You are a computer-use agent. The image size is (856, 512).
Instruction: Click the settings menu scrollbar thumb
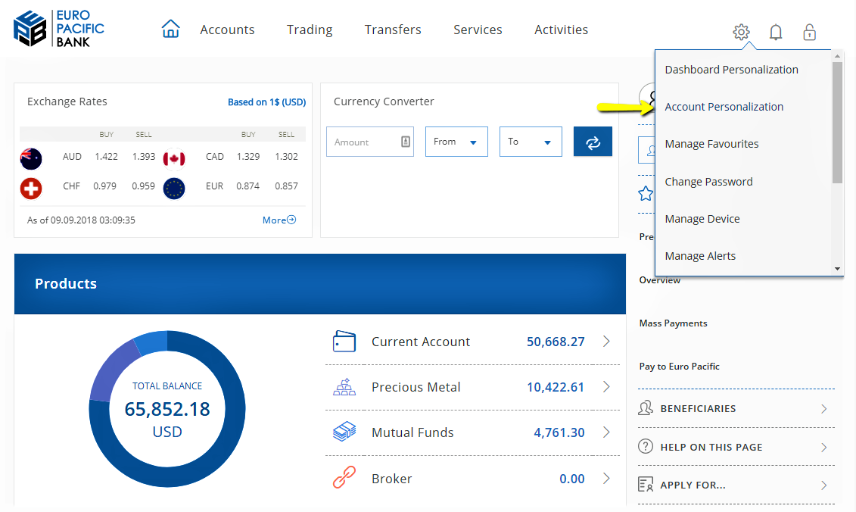pos(837,123)
